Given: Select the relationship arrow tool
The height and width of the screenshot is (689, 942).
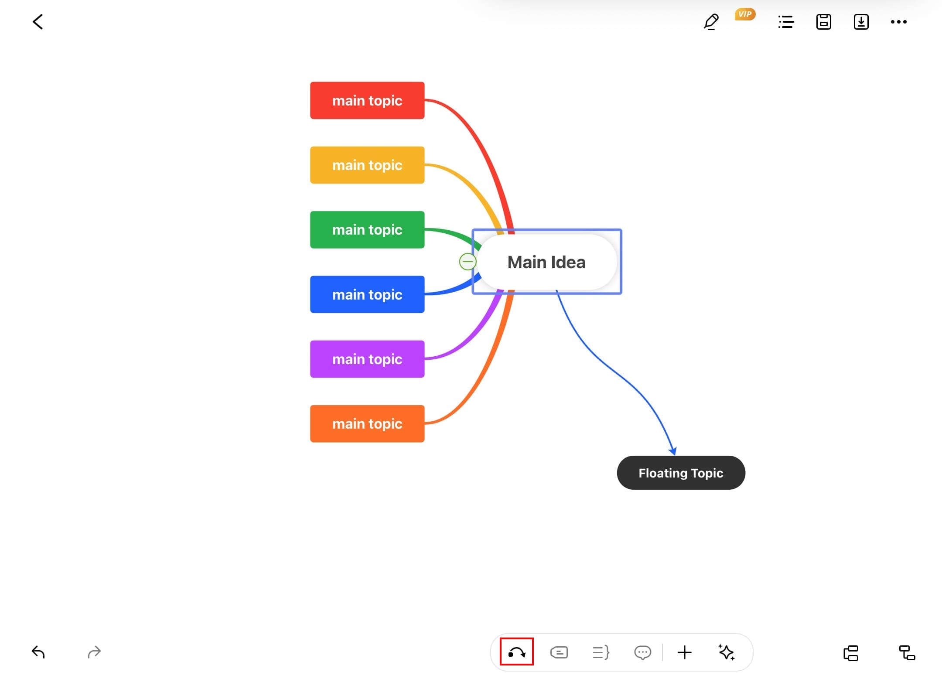Looking at the screenshot, I should point(517,652).
